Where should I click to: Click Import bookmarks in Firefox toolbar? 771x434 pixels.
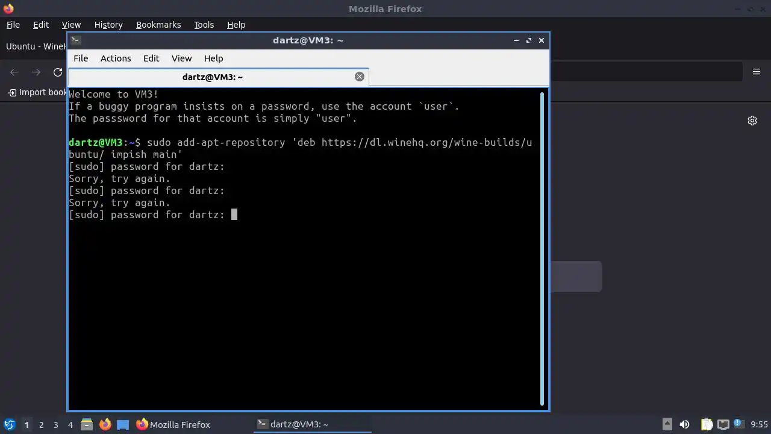pyautogui.click(x=38, y=92)
